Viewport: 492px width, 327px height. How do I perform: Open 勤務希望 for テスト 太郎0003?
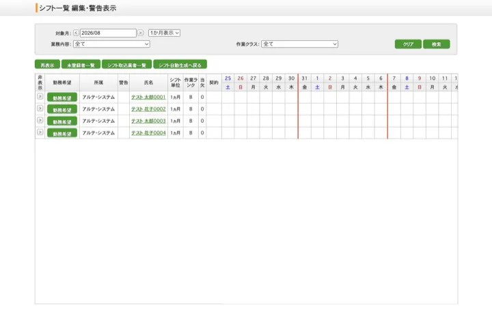(x=62, y=122)
